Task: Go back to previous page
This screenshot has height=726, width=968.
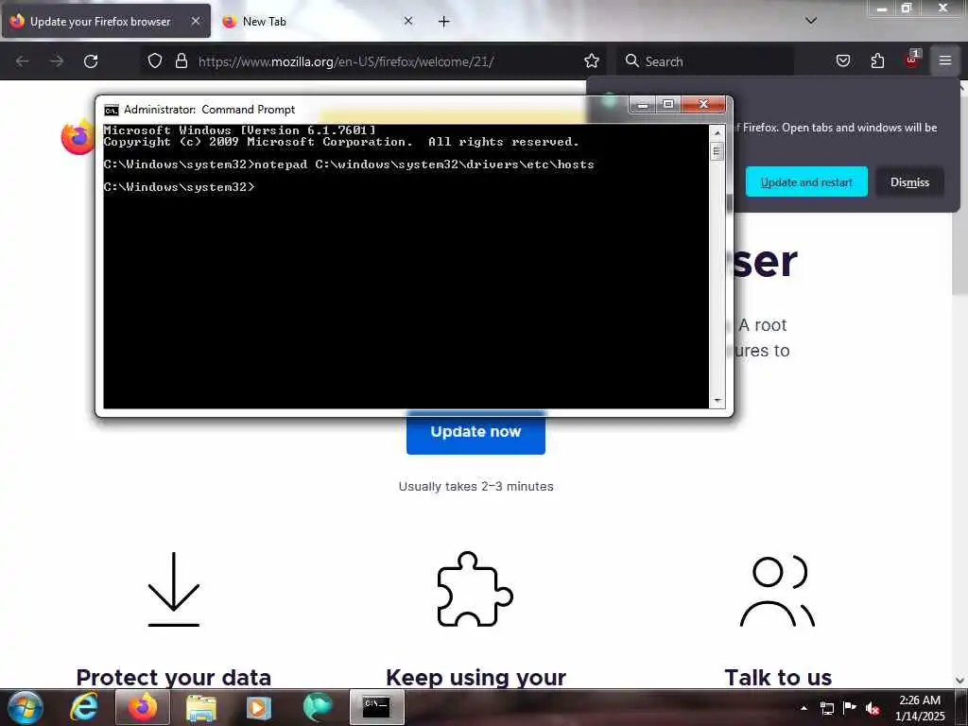Action: 23,61
